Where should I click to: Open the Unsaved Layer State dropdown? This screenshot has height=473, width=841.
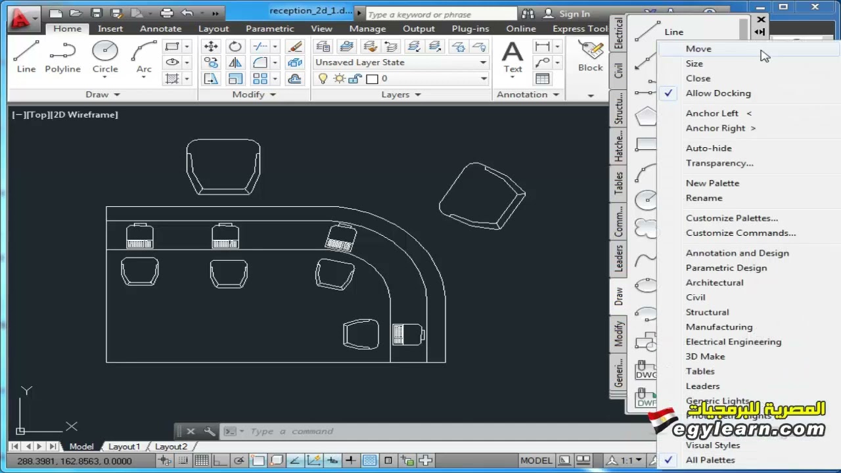(x=401, y=62)
